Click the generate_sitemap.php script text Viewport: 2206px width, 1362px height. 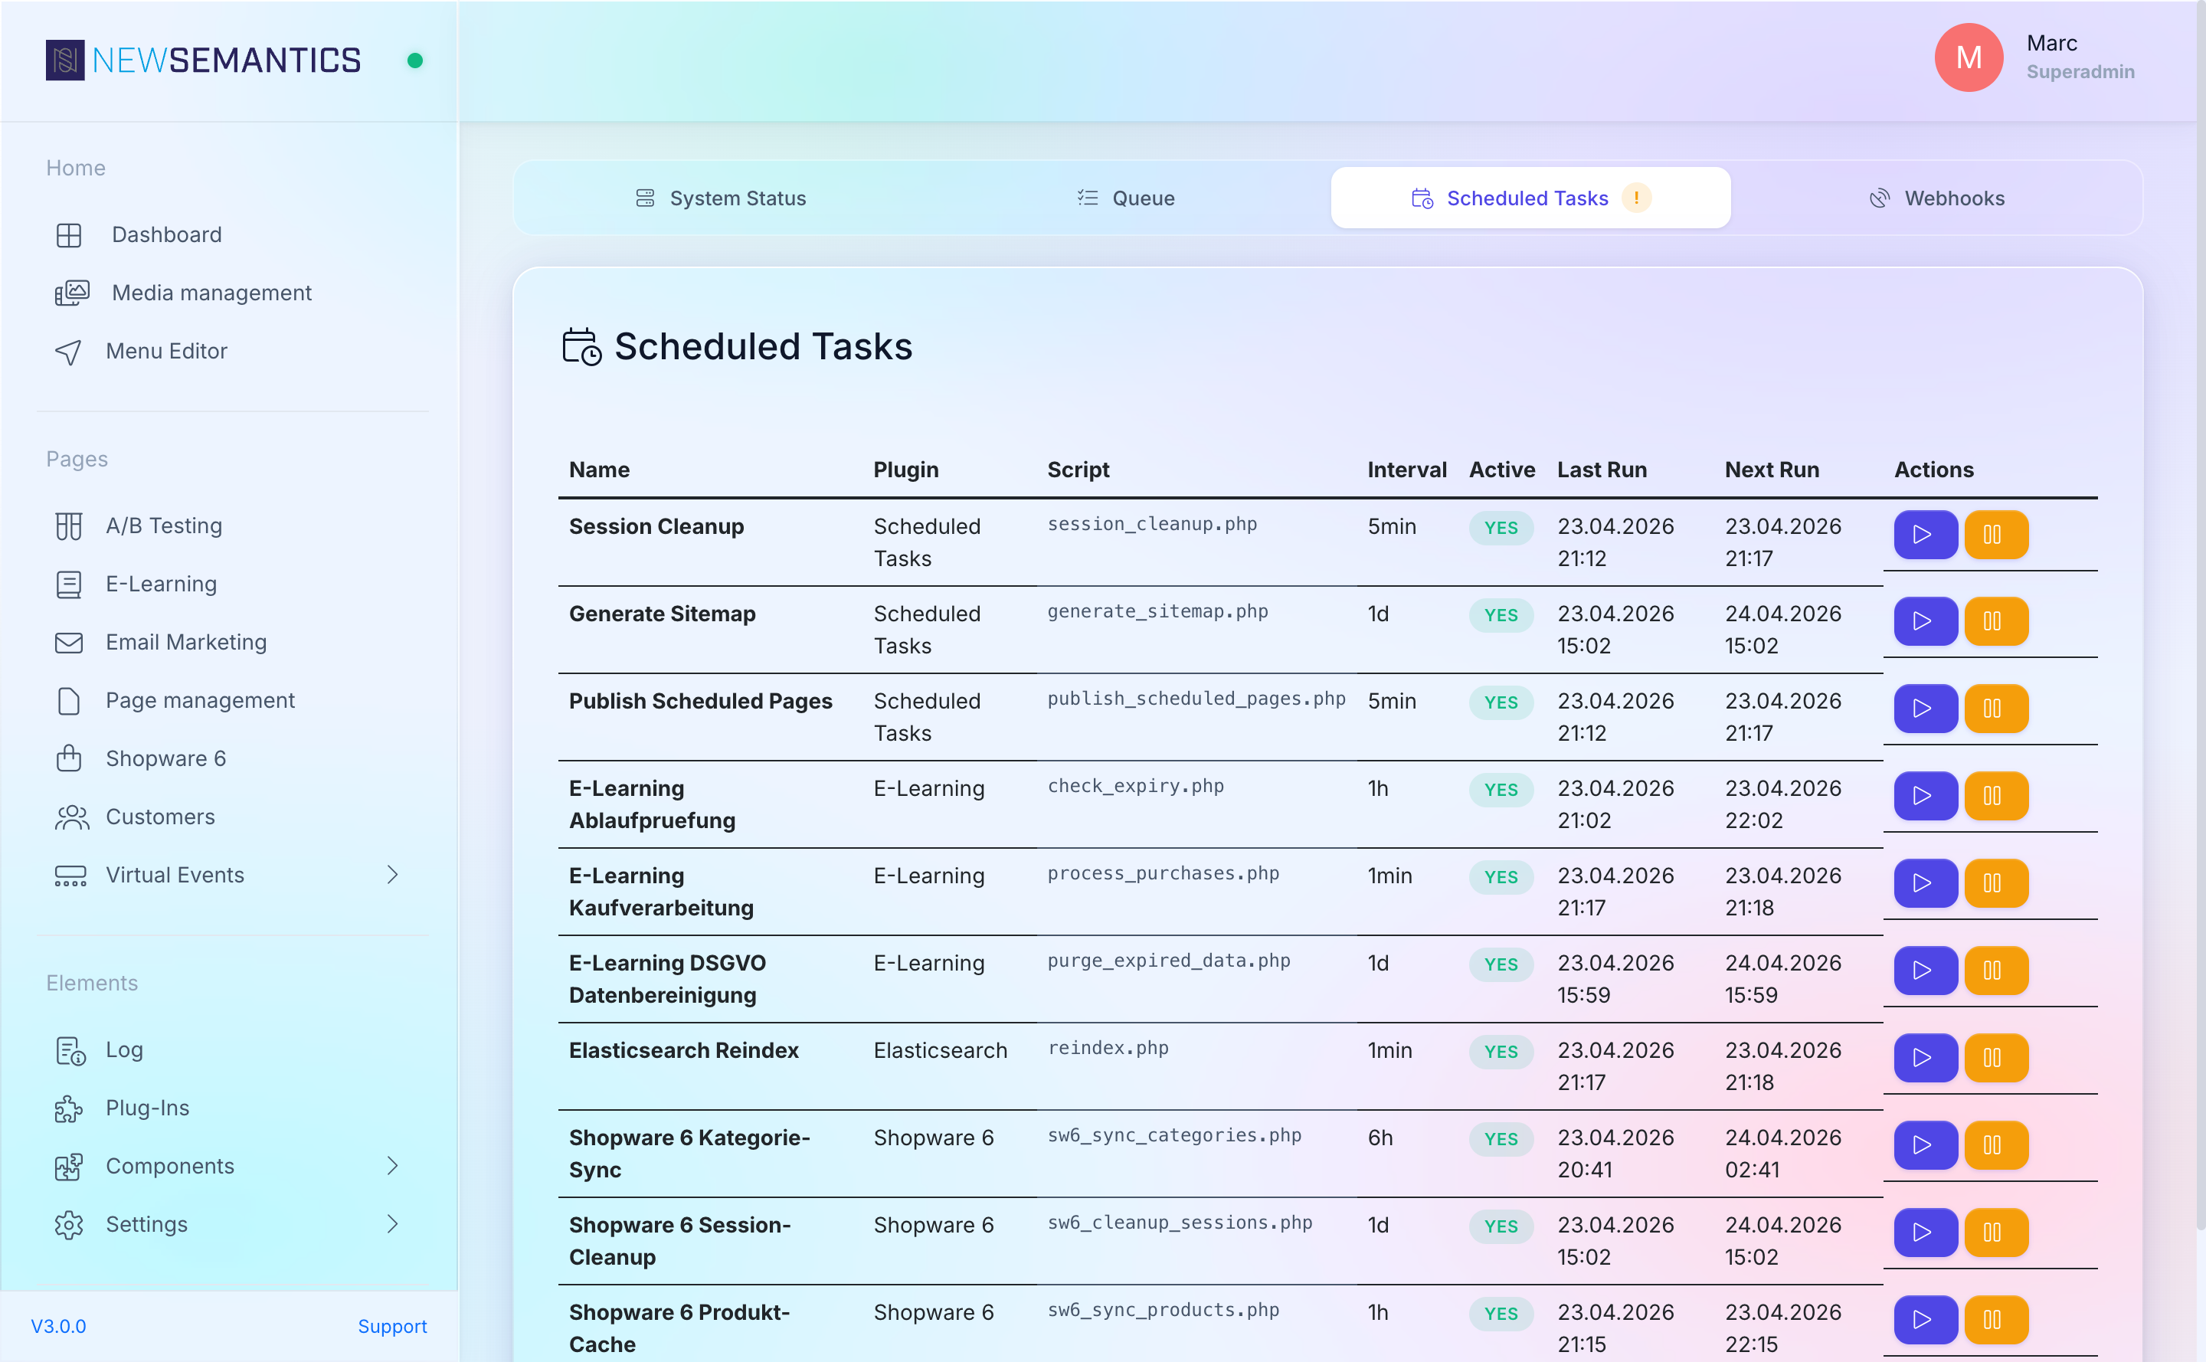(1157, 611)
